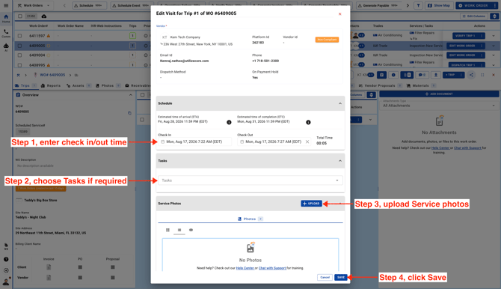Click the Add Document button
The width and height of the screenshot is (501, 289).
(x=439, y=94)
